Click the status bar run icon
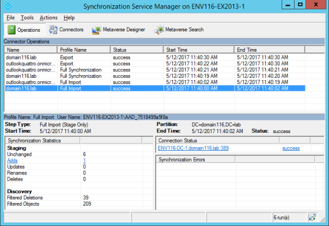Viewport: 329px width, 226px height. pos(312,218)
